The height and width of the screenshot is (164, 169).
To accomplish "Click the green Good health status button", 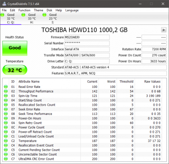I will coord(15,48).
